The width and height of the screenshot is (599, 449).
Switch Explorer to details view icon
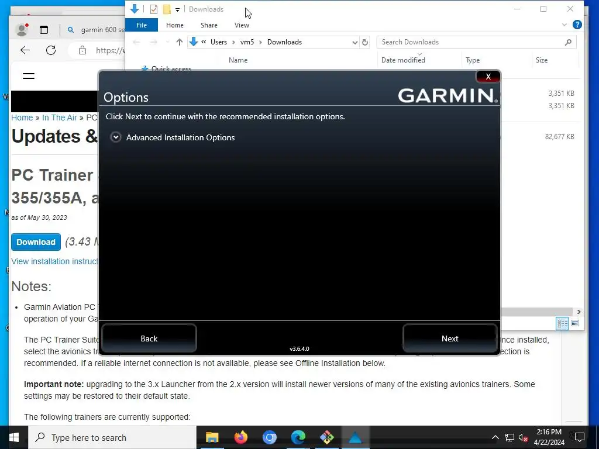point(562,323)
